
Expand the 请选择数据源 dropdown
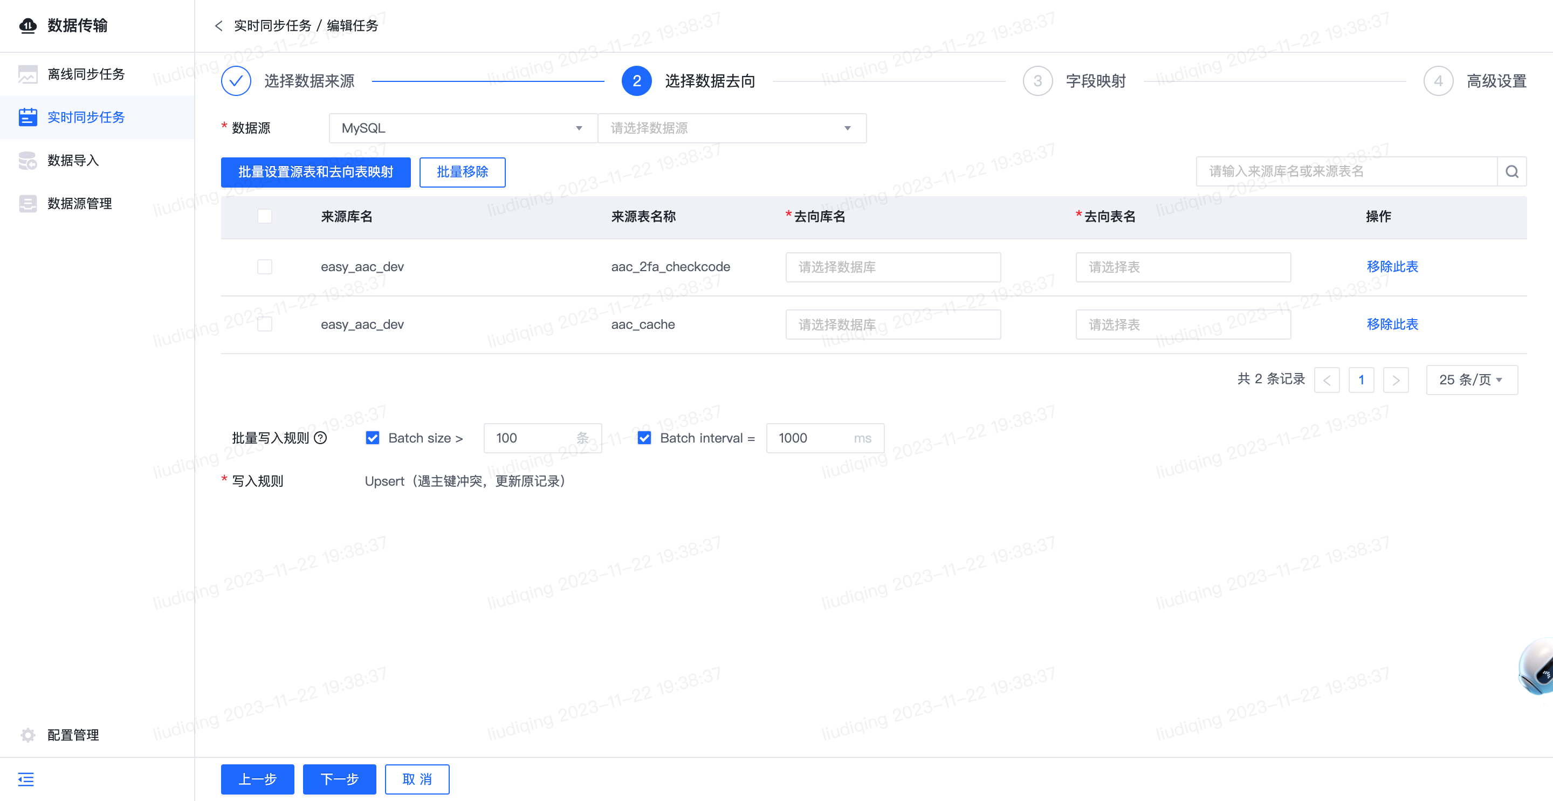pyautogui.click(x=732, y=128)
